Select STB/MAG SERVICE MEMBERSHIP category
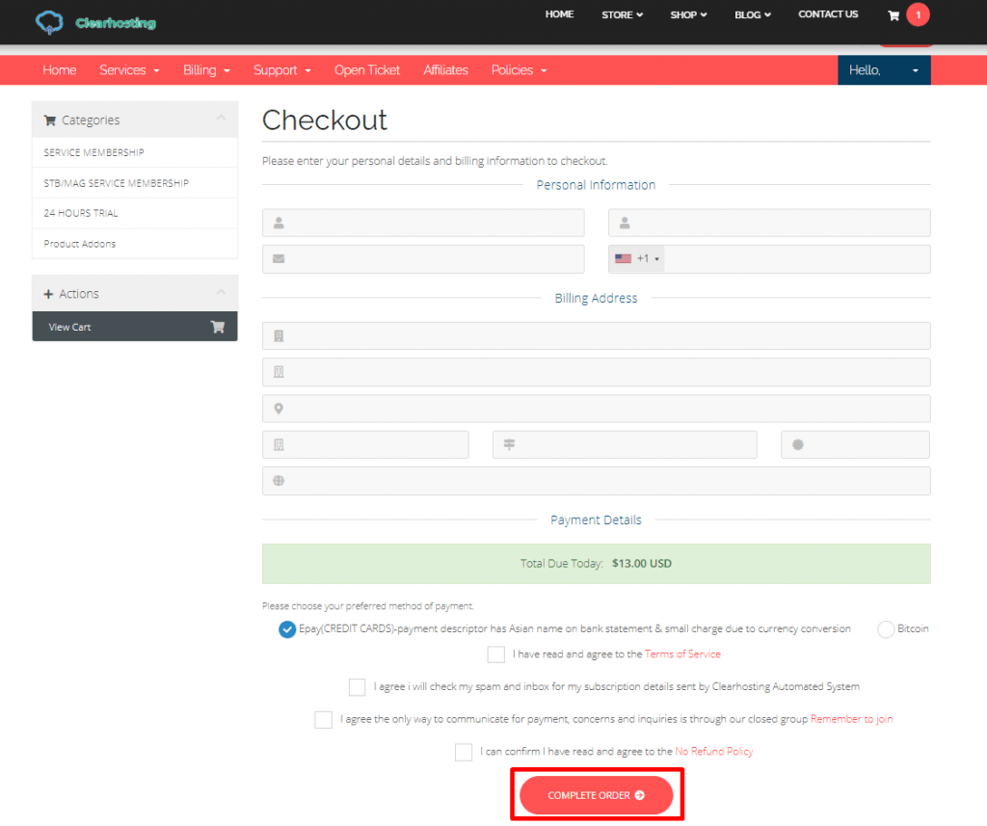This screenshot has height=826, width=987. 135,183
